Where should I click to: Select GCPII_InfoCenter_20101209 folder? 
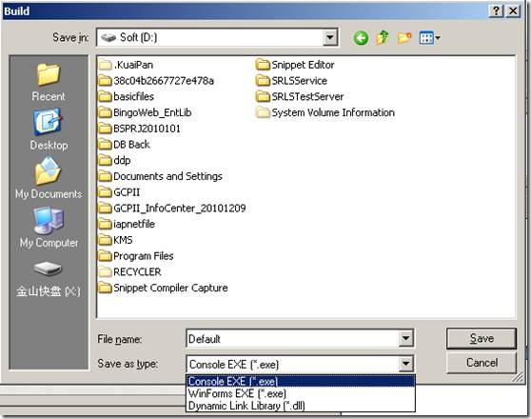click(x=172, y=209)
